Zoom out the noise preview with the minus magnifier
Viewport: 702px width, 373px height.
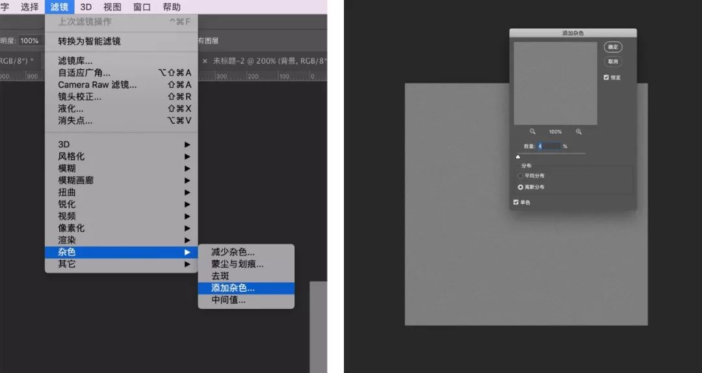click(x=532, y=132)
